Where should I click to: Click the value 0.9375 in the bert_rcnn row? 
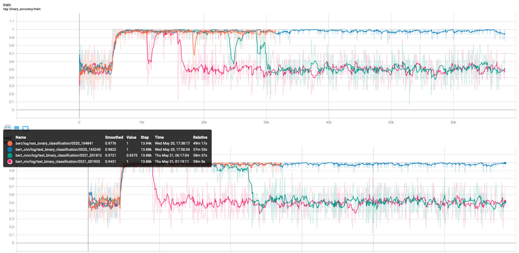(132, 155)
